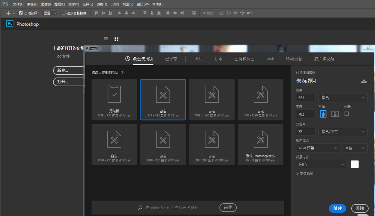Click the width input field 554
The width and height of the screenshot is (375, 216).
point(306,98)
